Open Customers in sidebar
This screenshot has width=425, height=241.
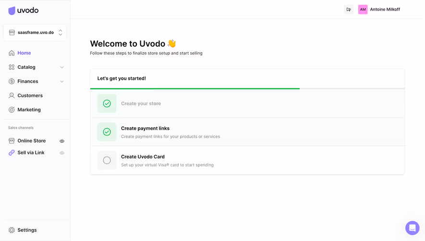pos(30,96)
